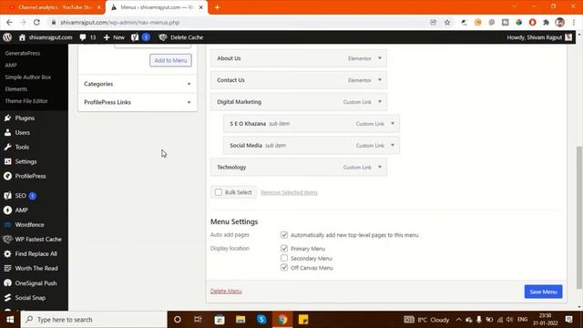Expand the Contact Us menu item
This screenshot has width=583, height=328.
tap(380, 80)
